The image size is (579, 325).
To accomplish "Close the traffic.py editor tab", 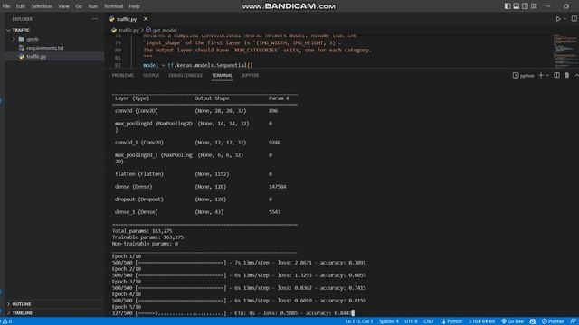I will pos(146,18).
